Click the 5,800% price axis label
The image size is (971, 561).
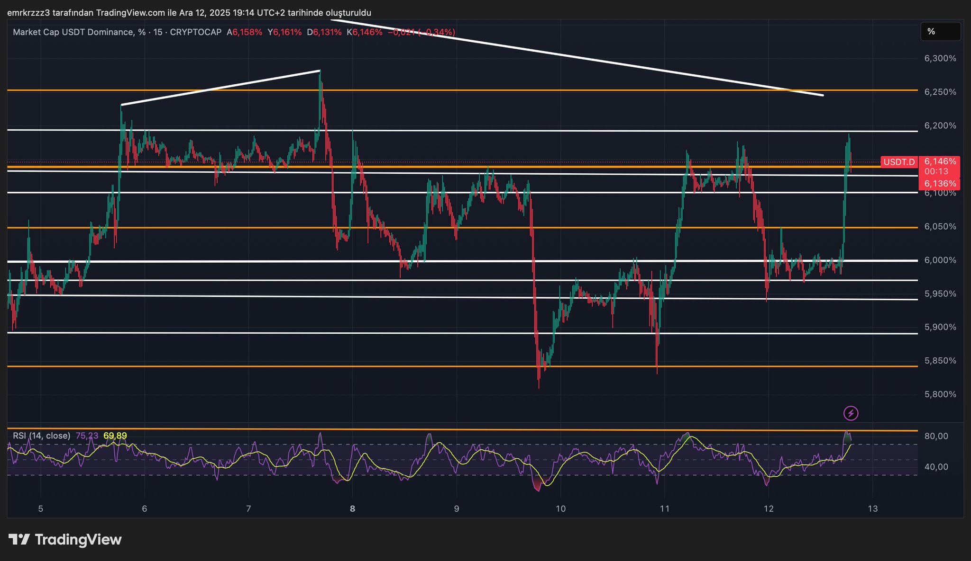[x=940, y=394]
